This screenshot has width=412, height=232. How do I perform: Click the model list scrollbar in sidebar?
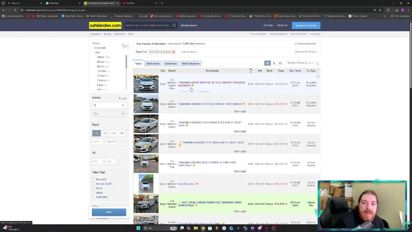[x=126, y=61]
